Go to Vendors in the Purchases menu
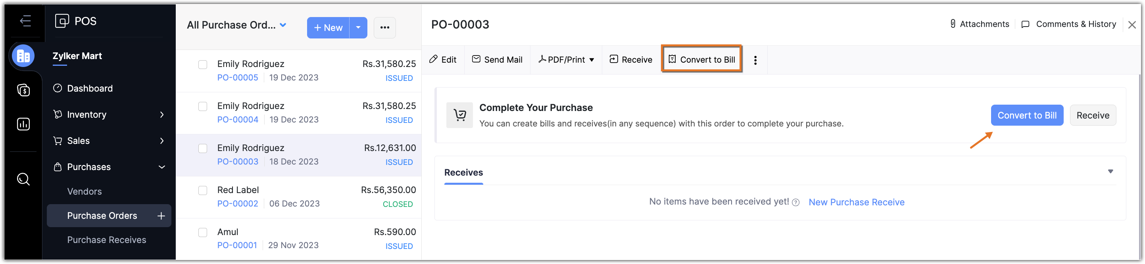 pyautogui.click(x=85, y=191)
